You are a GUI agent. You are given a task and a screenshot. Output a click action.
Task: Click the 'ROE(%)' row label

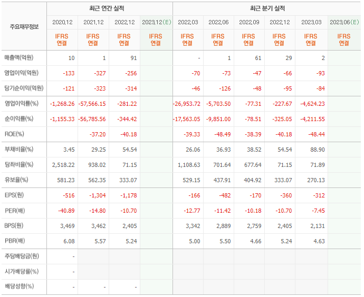pos(14,134)
